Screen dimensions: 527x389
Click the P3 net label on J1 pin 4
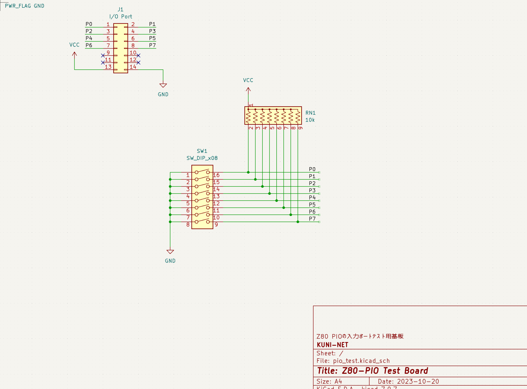coord(152,31)
